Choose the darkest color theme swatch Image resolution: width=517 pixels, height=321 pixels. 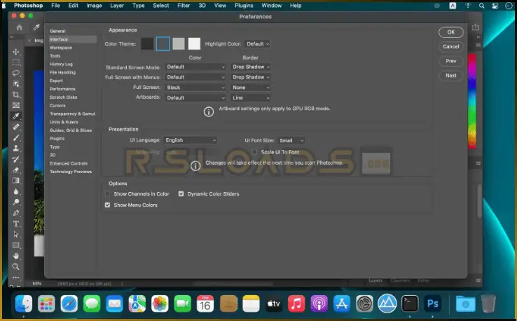tap(147, 44)
